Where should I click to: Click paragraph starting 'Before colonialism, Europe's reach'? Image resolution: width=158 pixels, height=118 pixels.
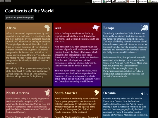(x=125, y=67)
